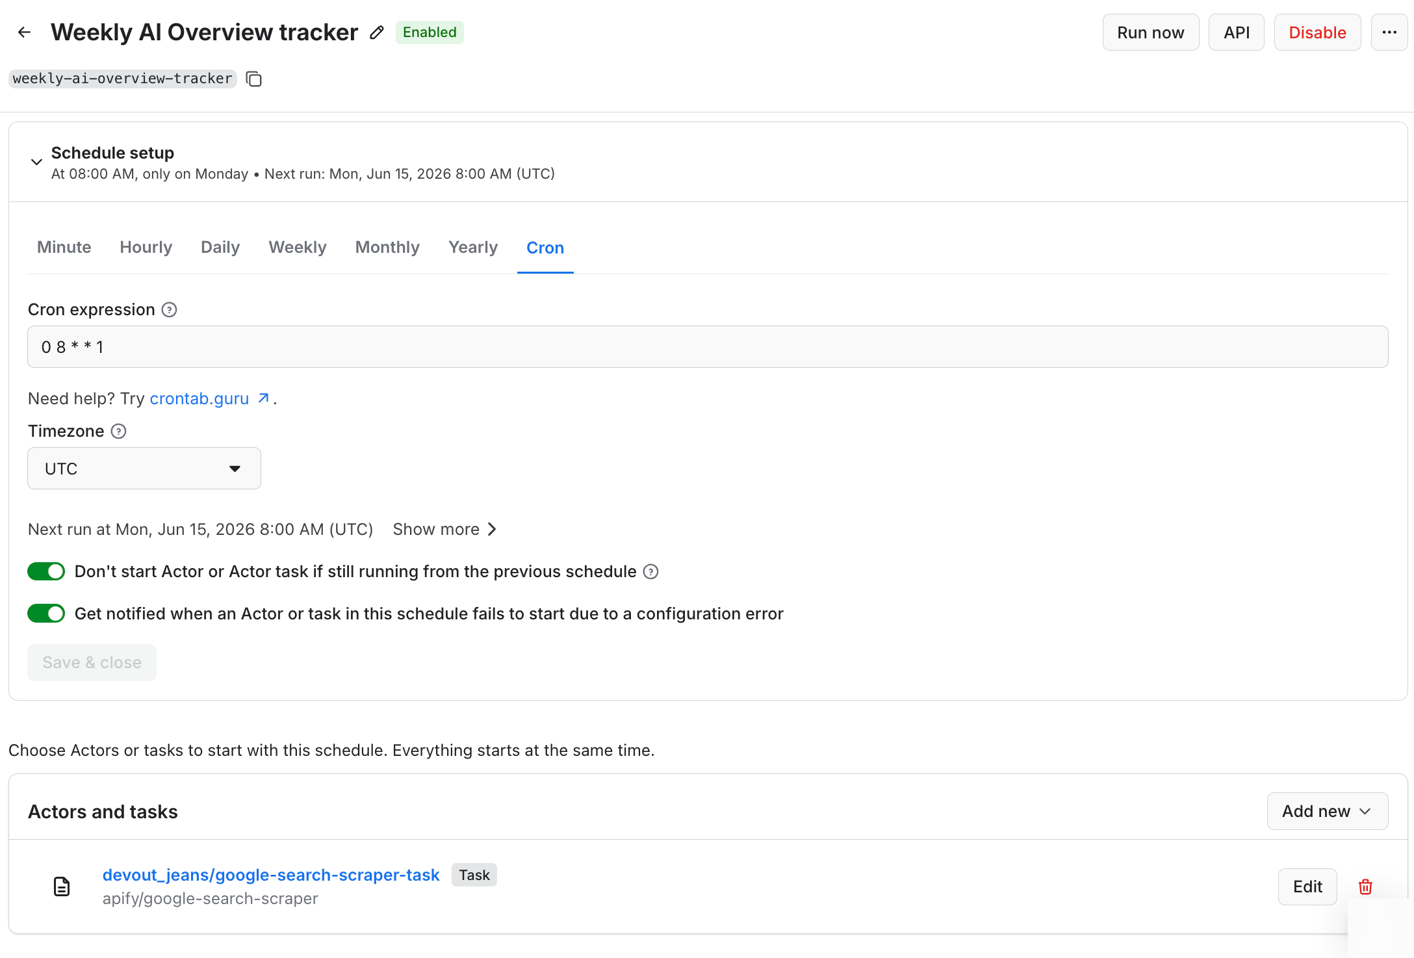Edit the google-search-scraper-task
This screenshot has width=1414, height=958.
(x=1307, y=887)
